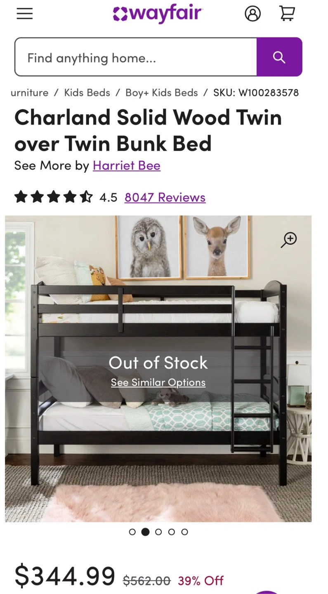Open the account profile icon
Screen dimensions: 328x594
252,14
